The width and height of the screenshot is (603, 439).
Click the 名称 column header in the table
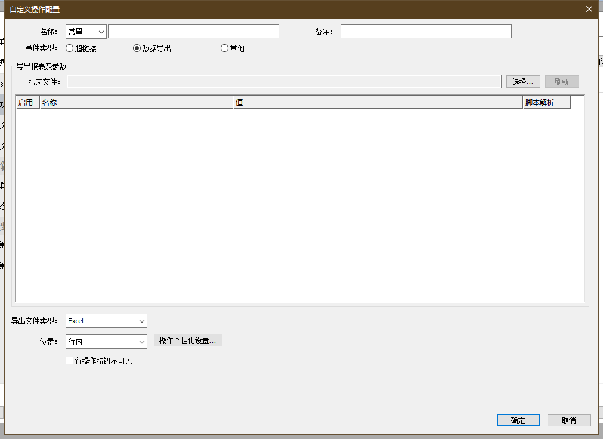pos(136,103)
